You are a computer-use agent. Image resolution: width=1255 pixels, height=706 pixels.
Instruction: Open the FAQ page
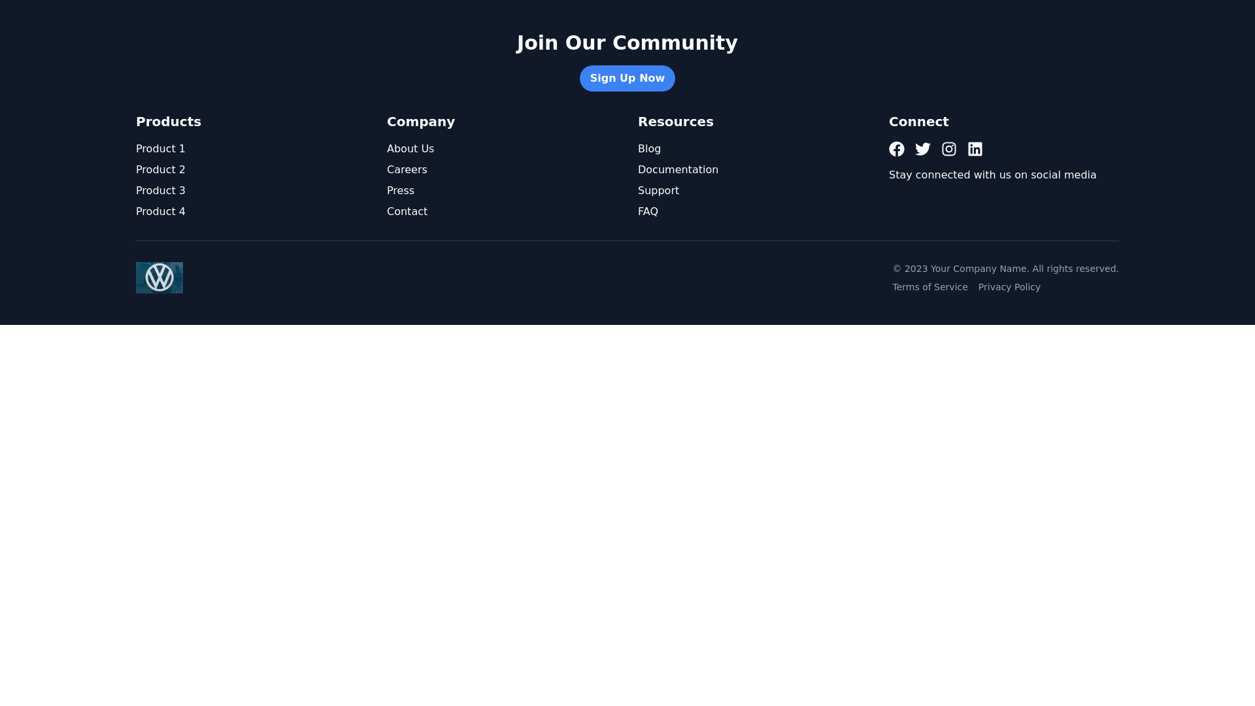click(x=648, y=211)
